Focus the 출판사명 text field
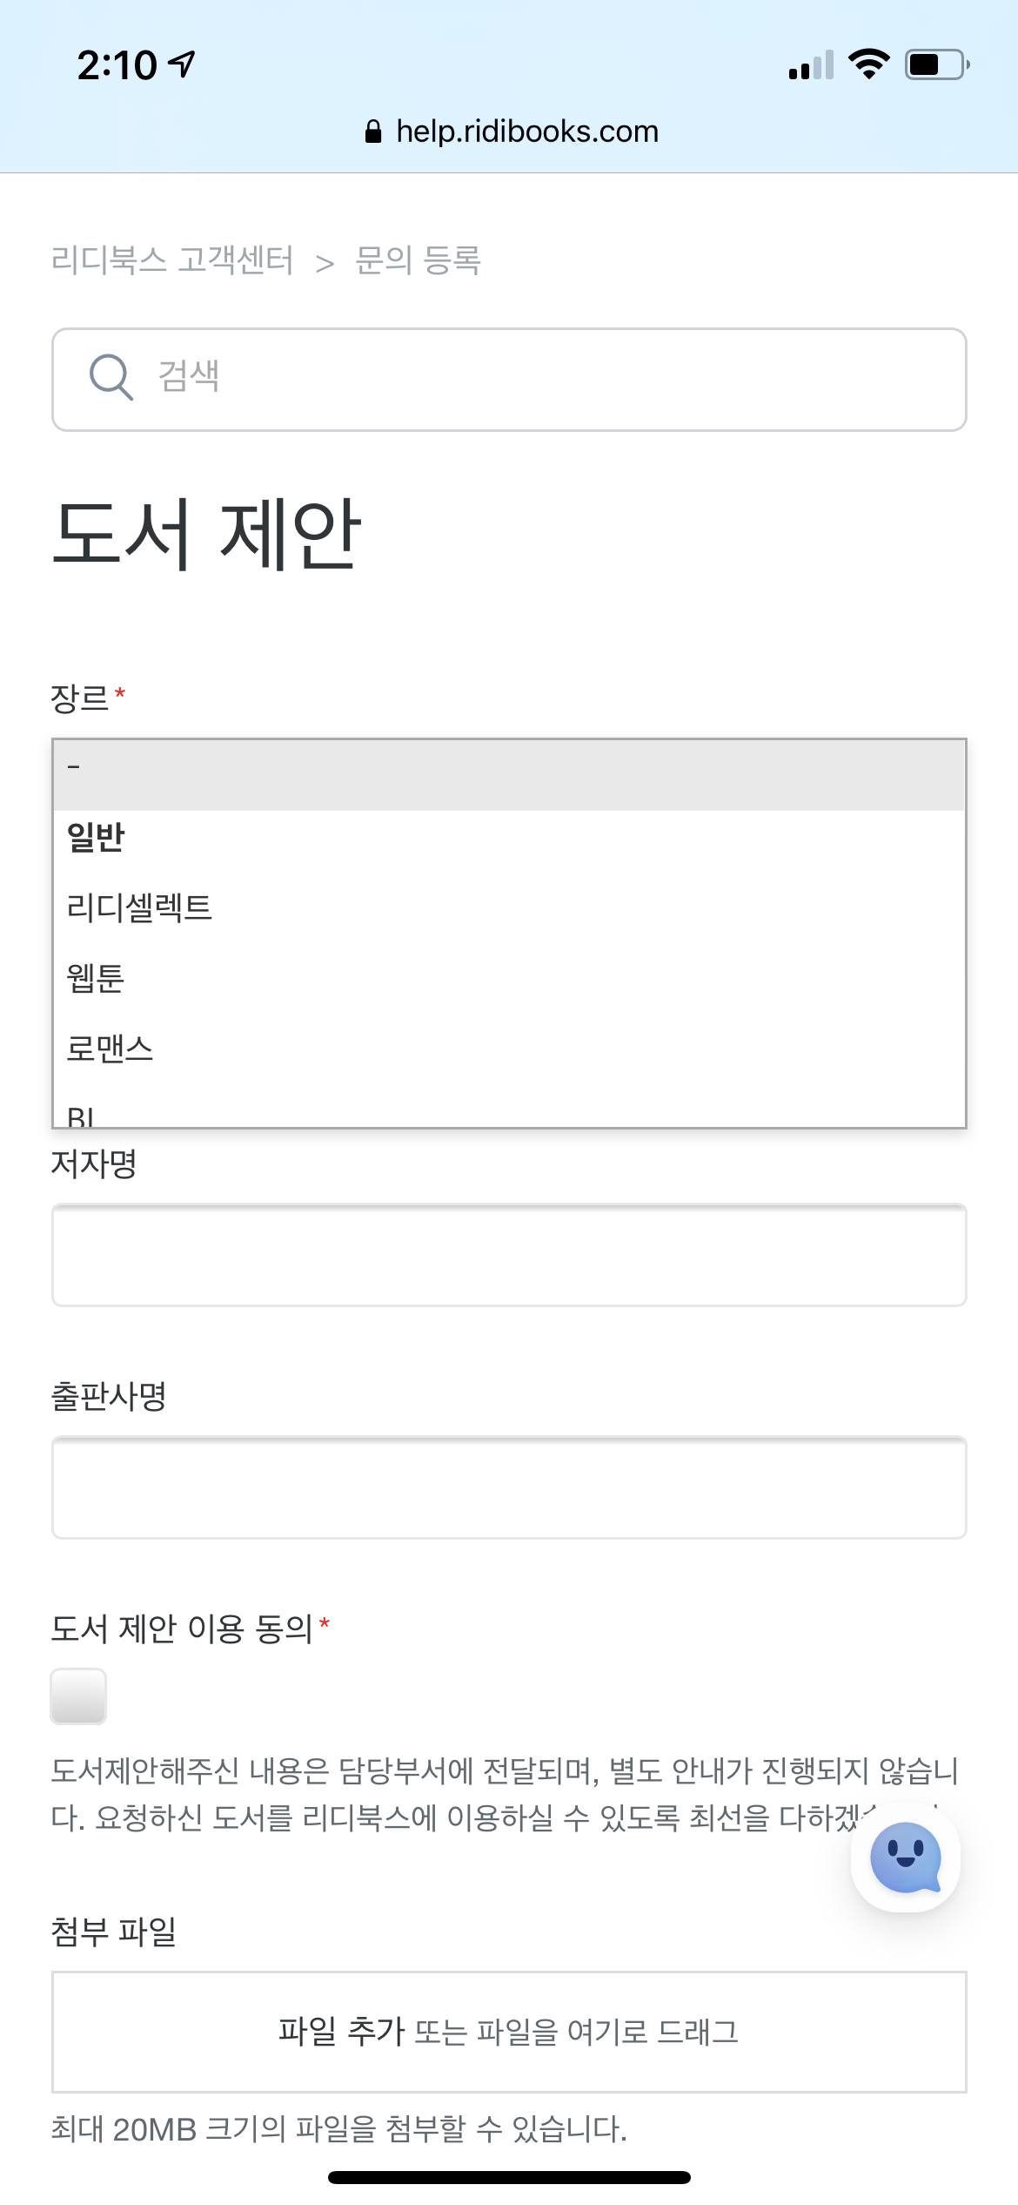1018x2205 pixels. tap(509, 1487)
